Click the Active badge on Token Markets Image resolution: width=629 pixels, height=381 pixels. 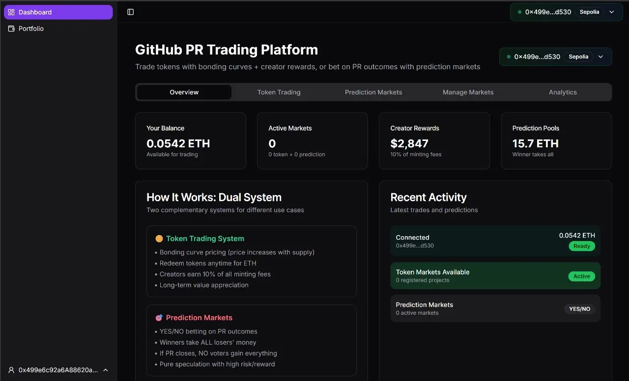(x=582, y=276)
